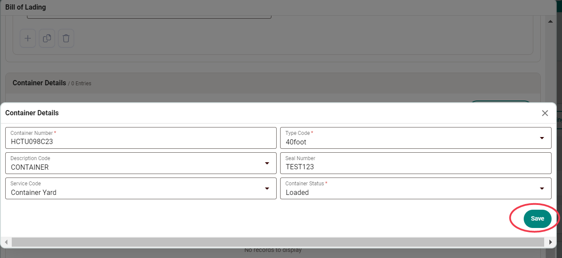The image size is (562, 258).
Task: Click the 40foot value in Type Code
Action: click(x=296, y=141)
